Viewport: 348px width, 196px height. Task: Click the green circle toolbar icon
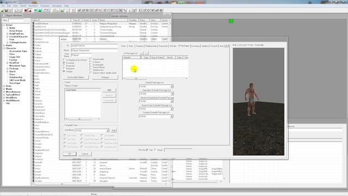pyautogui.click(x=35, y=10)
